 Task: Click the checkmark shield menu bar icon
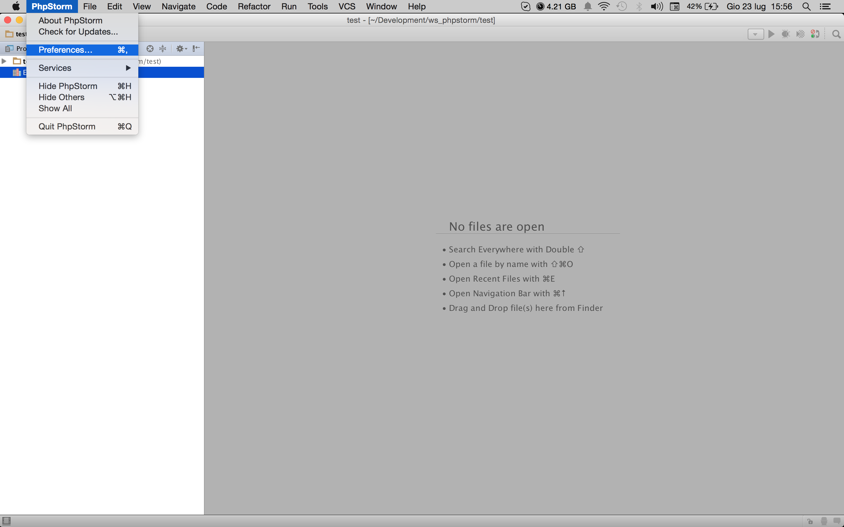click(525, 6)
